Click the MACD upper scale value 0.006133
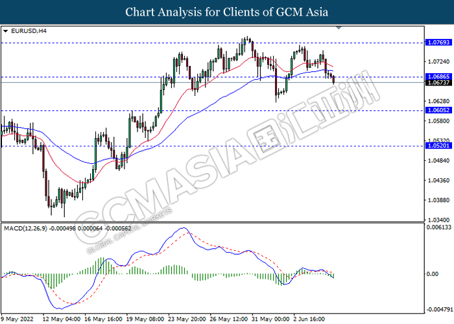Screen dimensions: 454x324 (x=438, y=227)
